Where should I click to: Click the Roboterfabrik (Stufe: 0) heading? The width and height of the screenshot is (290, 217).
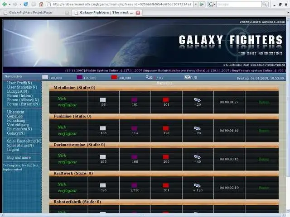(x=77, y=202)
